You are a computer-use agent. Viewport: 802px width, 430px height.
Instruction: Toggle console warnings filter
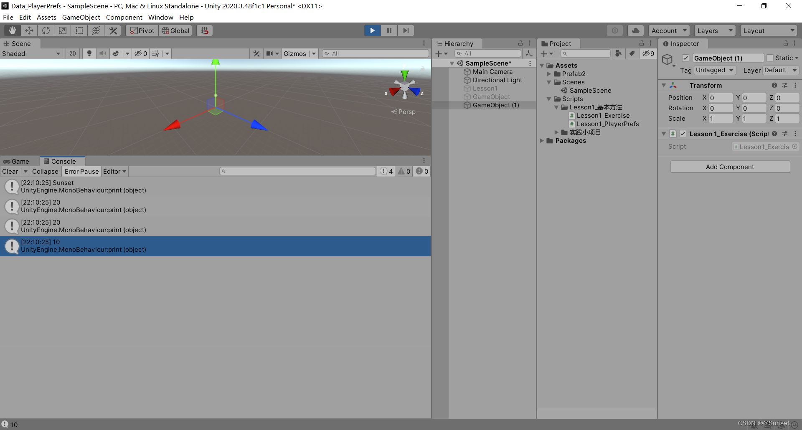click(x=404, y=171)
